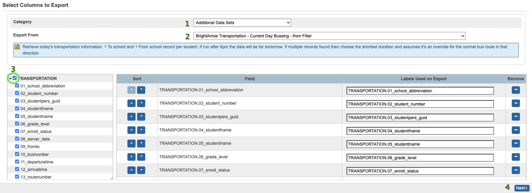Uncheck 03_studentpers_guid checkbox
Viewport: 532px width, 193px height.
coord(17,101)
